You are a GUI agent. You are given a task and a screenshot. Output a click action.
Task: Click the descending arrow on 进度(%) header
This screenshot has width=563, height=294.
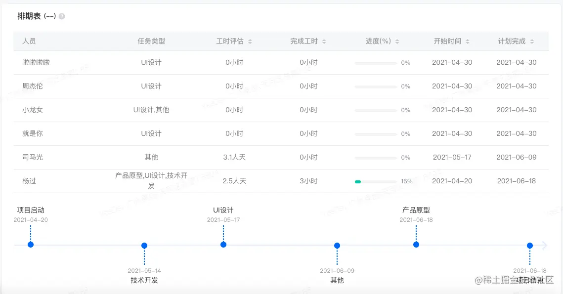(x=398, y=43)
